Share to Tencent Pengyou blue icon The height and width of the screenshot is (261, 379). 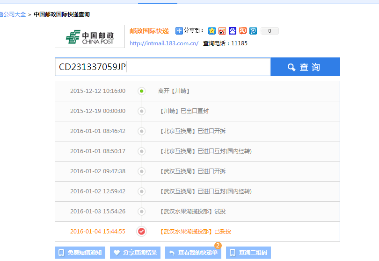[x=253, y=31]
